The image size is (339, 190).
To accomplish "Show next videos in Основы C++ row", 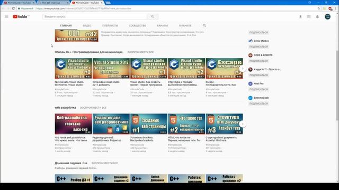I will 243,69.
